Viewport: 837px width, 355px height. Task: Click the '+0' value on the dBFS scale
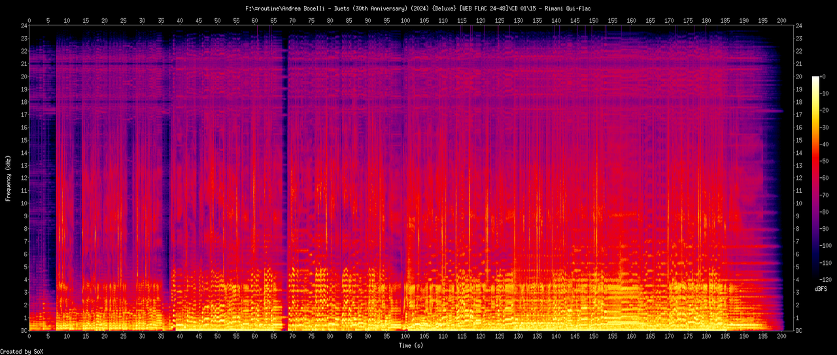pos(823,76)
